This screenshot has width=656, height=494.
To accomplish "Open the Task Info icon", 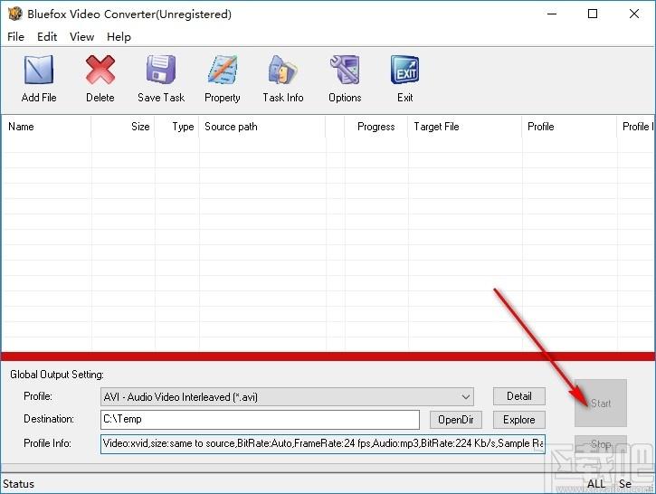I will tap(283, 70).
